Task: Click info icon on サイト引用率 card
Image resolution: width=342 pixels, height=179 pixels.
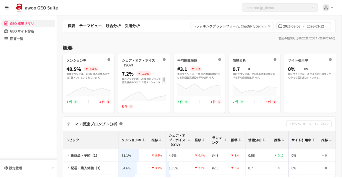Action: click(330, 60)
